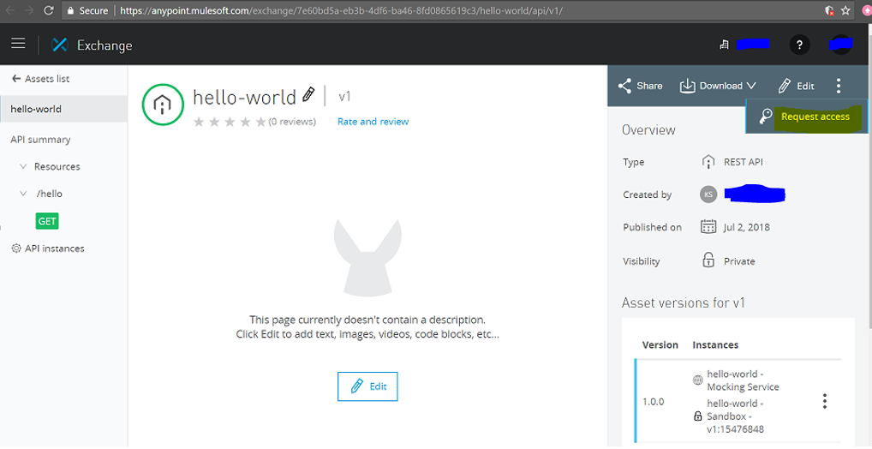Click the globe icon for Mocking Service instance
The height and width of the screenshot is (449, 872).
pos(697,380)
